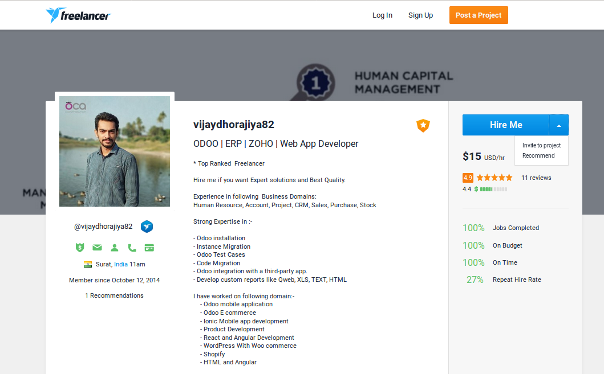
Task: Click the email verified envelope icon
Action: tap(97, 248)
